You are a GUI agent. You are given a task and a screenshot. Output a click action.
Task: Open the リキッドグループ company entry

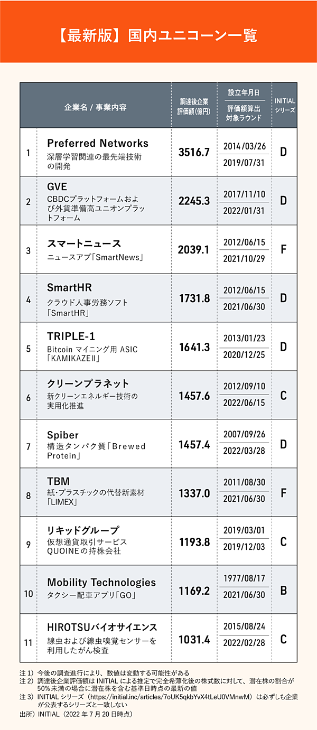(83, 530)
